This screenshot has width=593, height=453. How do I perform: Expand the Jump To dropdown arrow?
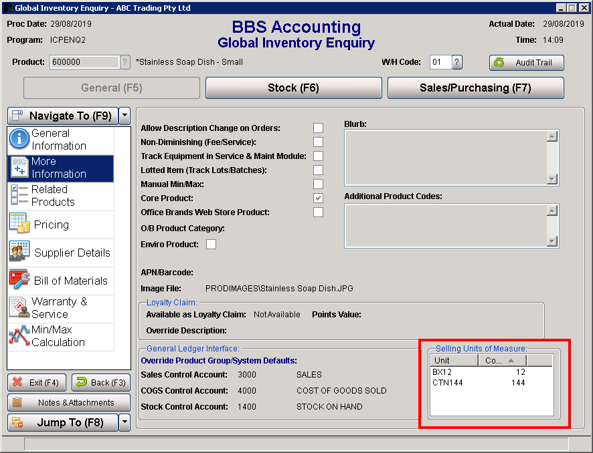(x=124, y=422)
